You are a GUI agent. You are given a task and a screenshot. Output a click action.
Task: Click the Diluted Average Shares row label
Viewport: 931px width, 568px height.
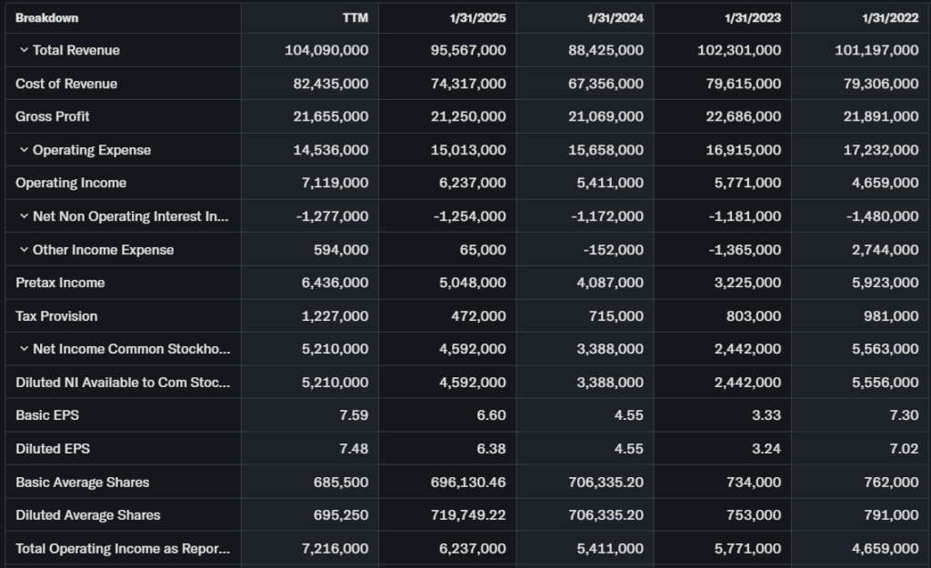88,515
